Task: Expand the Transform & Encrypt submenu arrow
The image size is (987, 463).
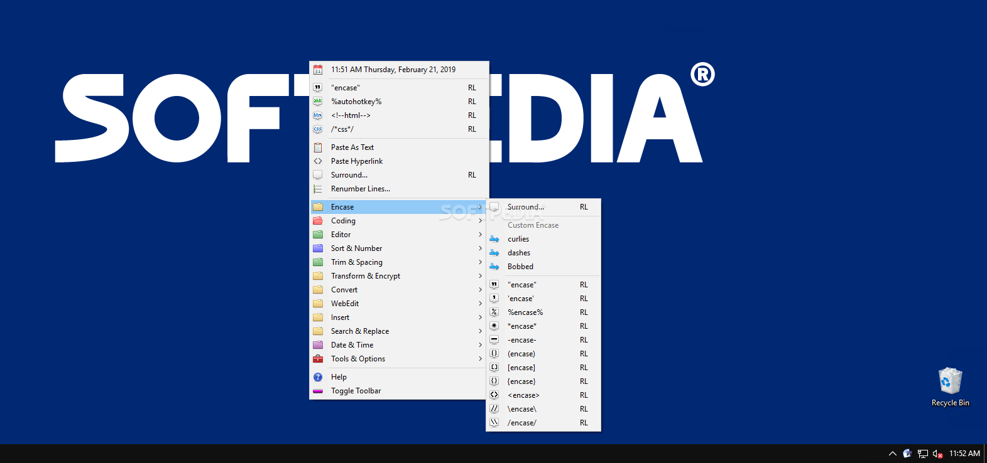Action: point(481,276)
